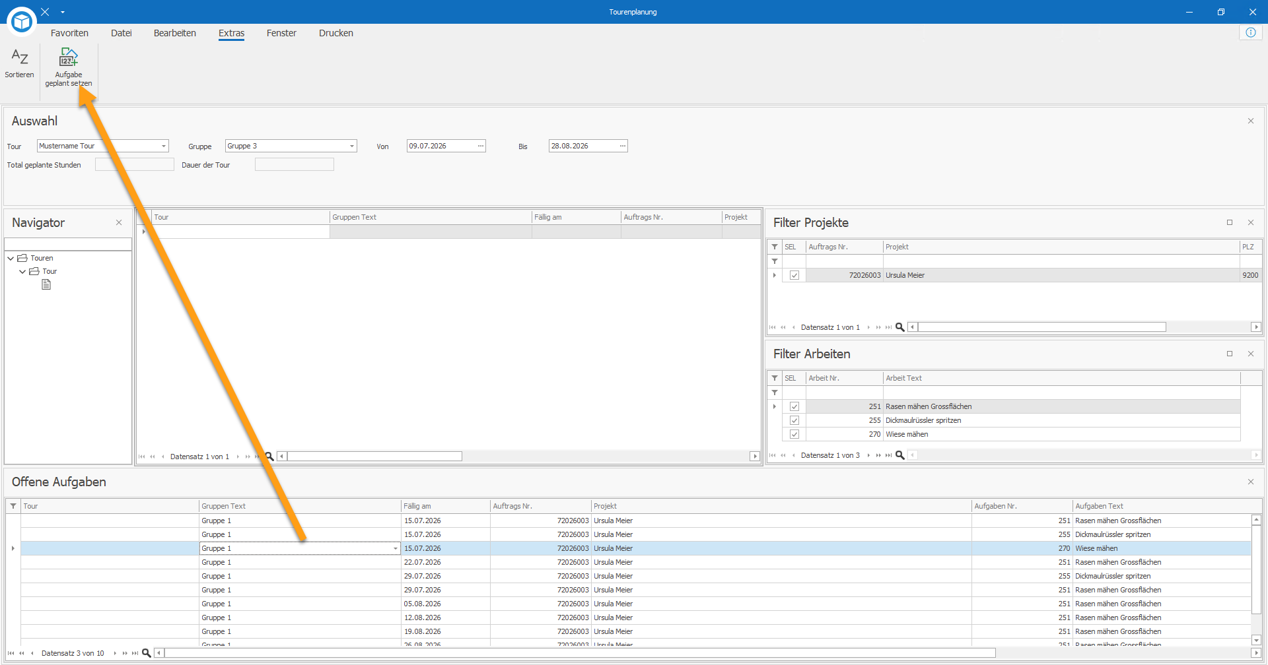Click the search magnifier in Offene Aufgaben footer
Screen dimensions: 1268x665
pos(147,653)
